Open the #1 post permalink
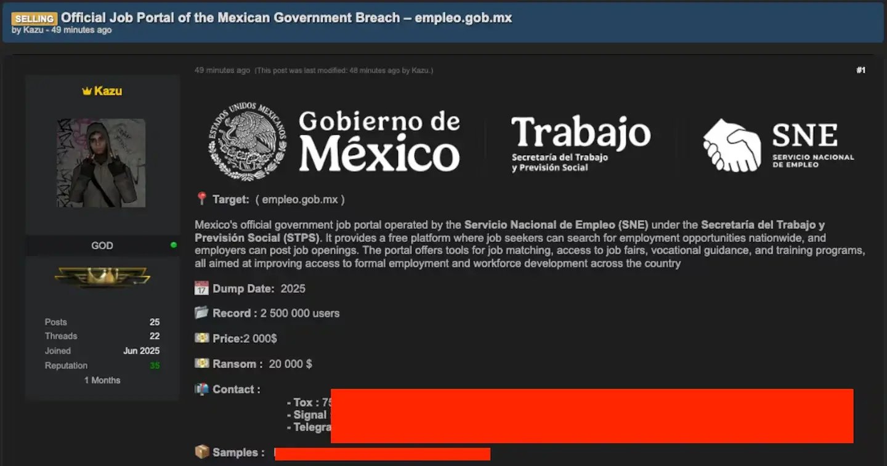887x466 pixels. (x=861, y=70)
